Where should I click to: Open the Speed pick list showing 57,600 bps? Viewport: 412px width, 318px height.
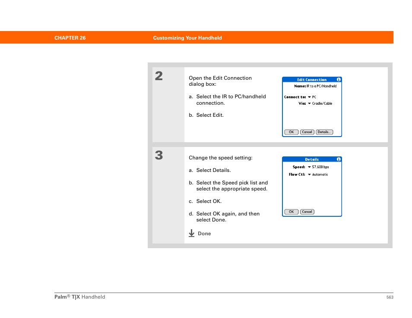318,167
